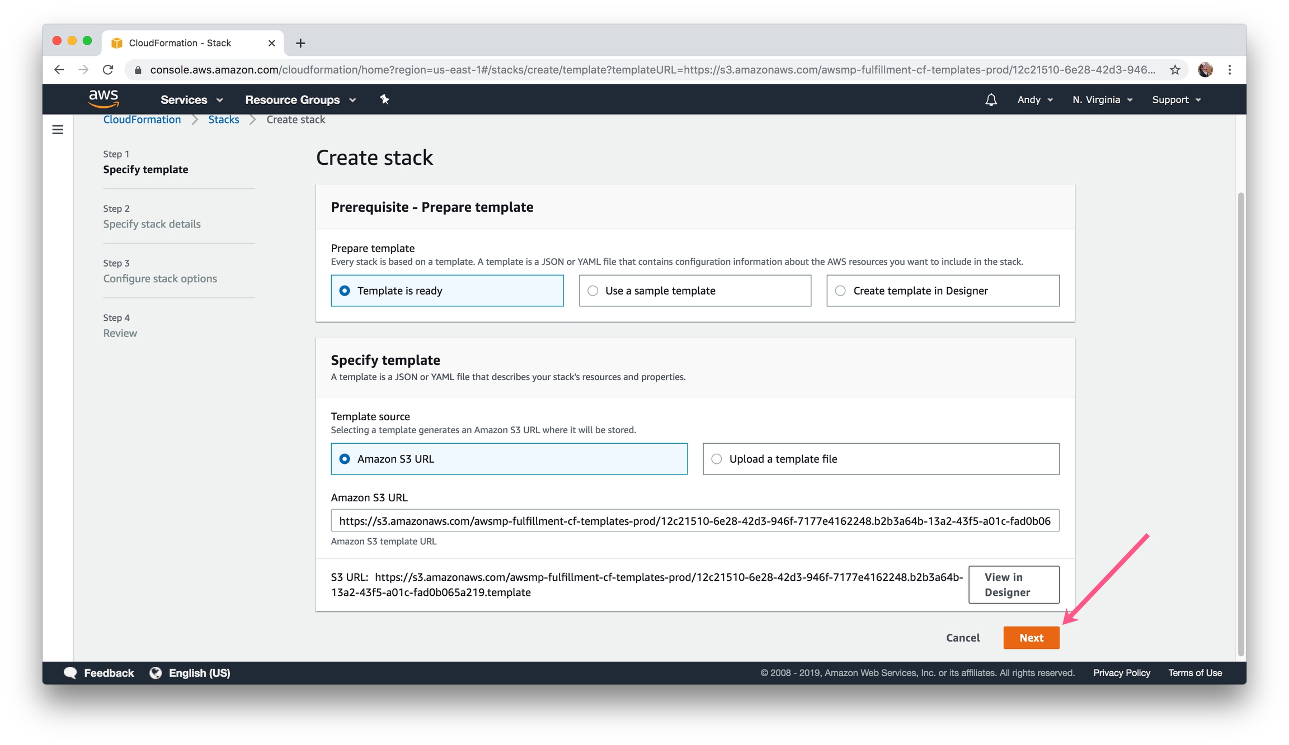
Task: Expand the Resource Groups menu
Action: click(300, 99)
